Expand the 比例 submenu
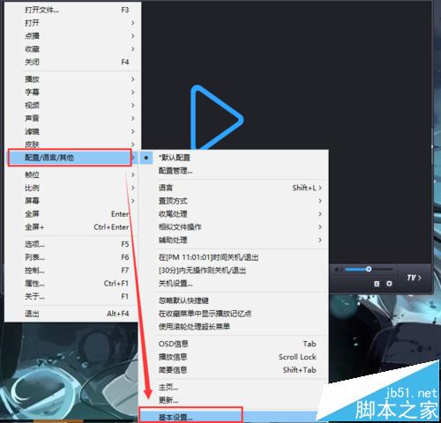Image resolution: width=441 pixels, height=423 pixels. pyautogui.click(x=73, y=188)
